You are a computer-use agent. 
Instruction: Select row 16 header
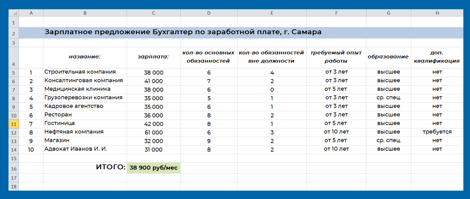pyautogui.click(x=13, y=168)
